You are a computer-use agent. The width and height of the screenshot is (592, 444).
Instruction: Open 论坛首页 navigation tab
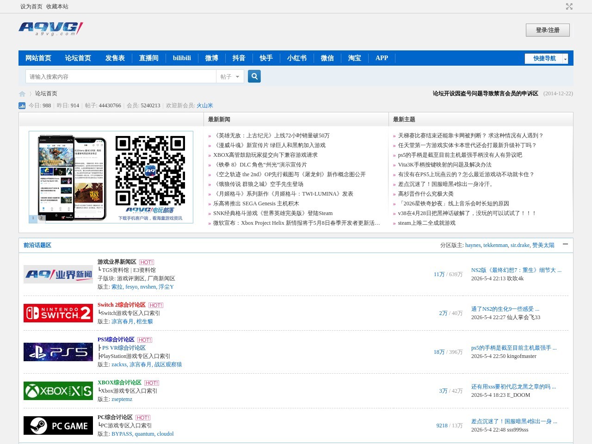[78, 58]
